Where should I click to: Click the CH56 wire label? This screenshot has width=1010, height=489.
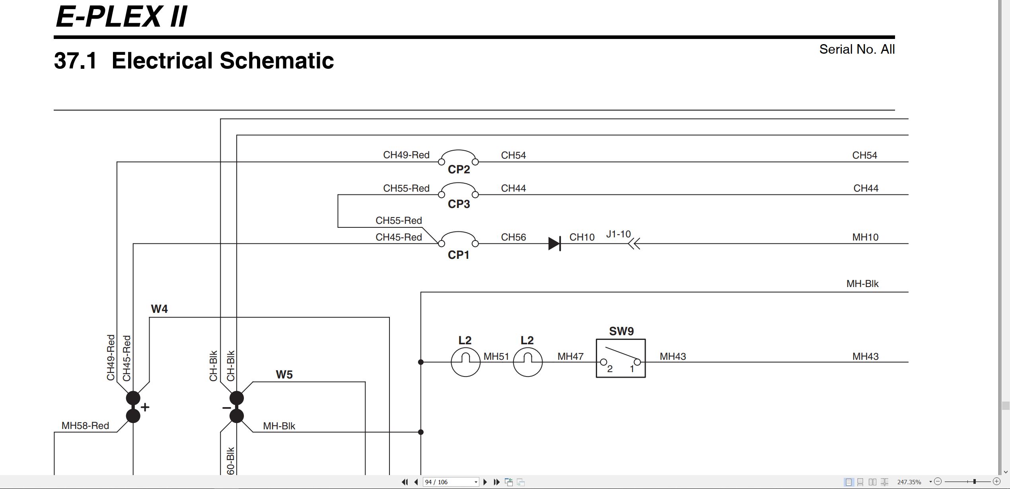click(513, 237)
